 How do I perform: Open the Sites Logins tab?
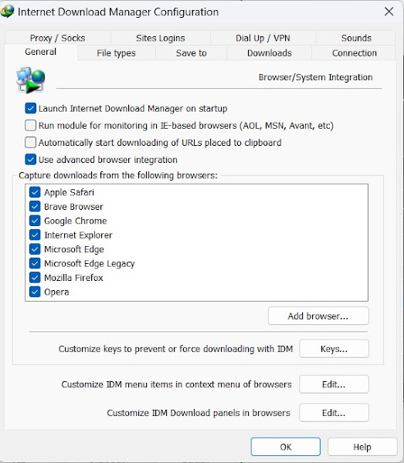coord(161,38)
